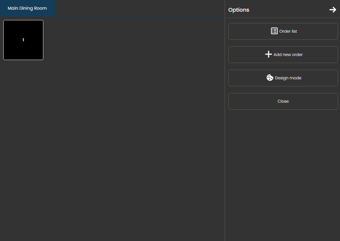The height and width of the screenshot is (241, 340).
Task: Click the right arrow icon beside Options
Action: [333, 10]
